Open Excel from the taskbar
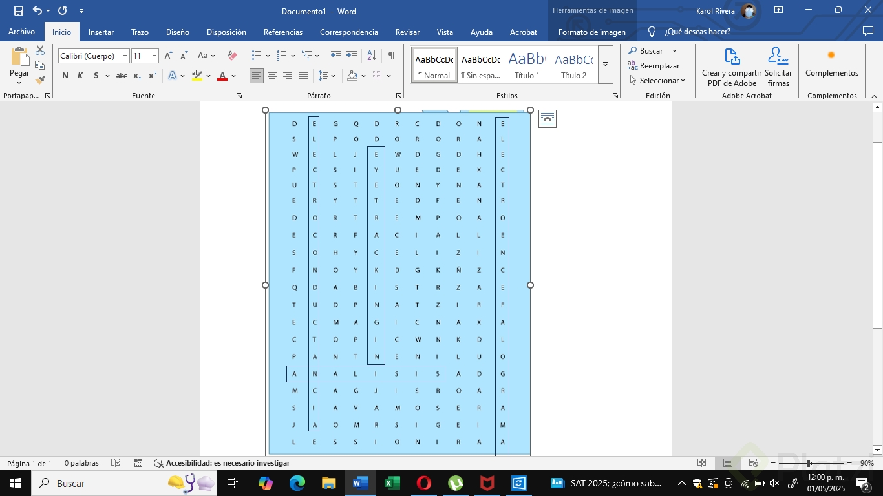 tap(392, 483)
